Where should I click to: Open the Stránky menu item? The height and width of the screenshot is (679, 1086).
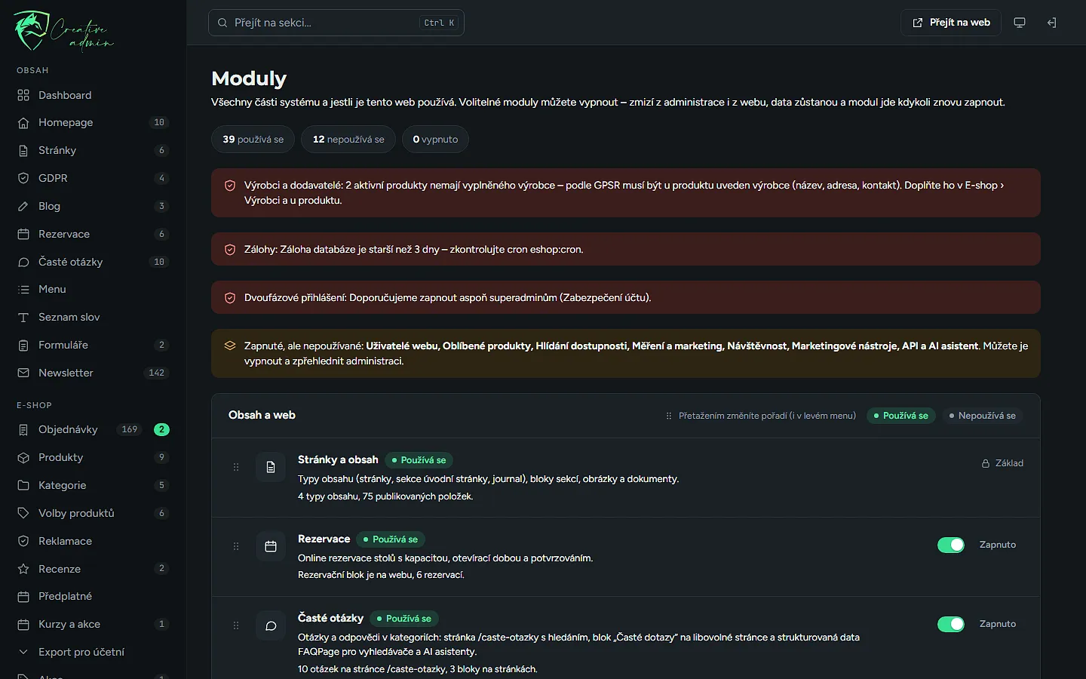point(93,150)
